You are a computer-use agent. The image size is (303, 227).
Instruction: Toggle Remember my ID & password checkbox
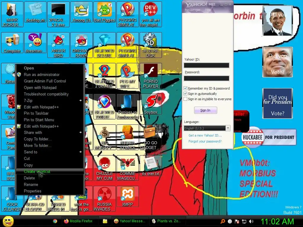185,88
